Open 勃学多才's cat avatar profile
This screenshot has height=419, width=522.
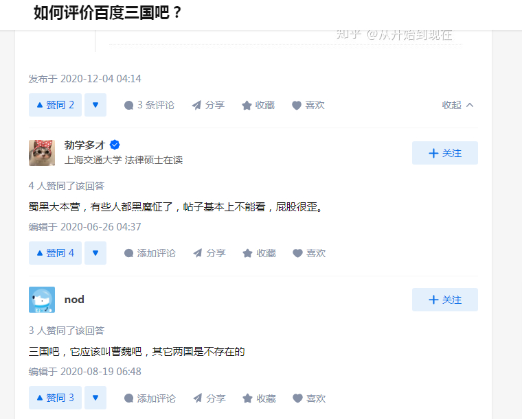(42, 153)
